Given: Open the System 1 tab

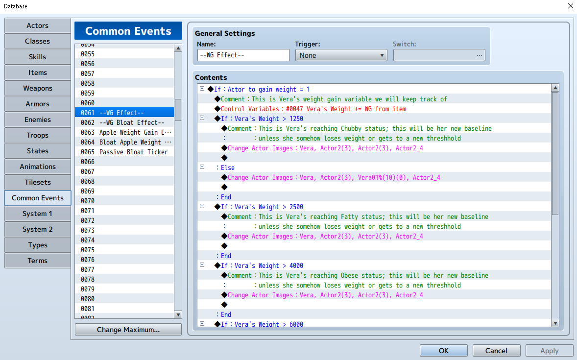Looking at the screenshot, I should (x=38, y=214).
